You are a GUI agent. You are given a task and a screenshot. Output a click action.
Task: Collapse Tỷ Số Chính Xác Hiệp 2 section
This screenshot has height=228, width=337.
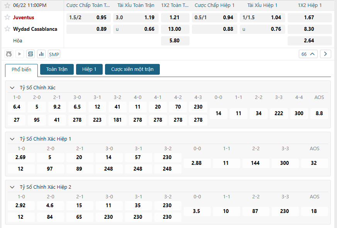(x=12, y=187)
